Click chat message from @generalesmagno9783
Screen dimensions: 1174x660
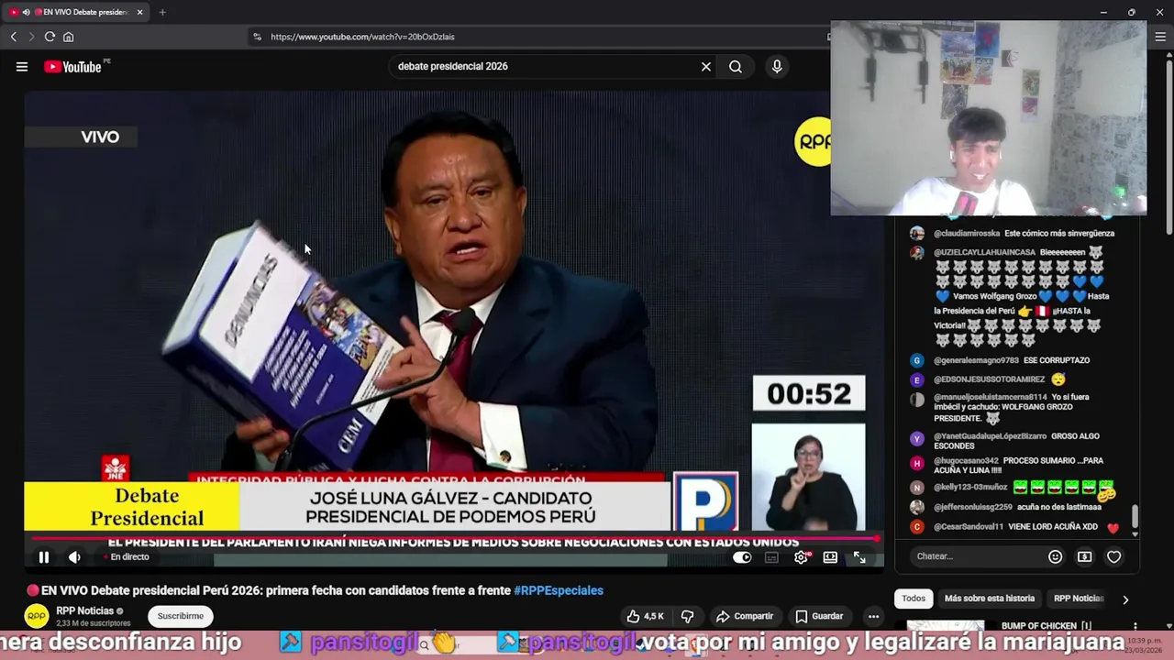pos(1011,360)
